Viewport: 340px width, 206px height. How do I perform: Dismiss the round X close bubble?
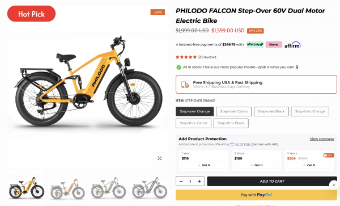click(x=334, y=185)
